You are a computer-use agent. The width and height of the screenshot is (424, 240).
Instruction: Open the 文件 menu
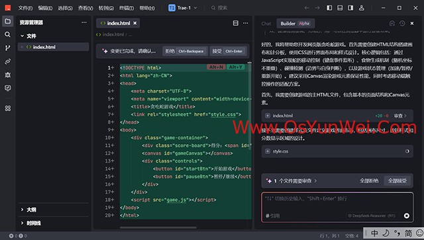coord(25,8)
